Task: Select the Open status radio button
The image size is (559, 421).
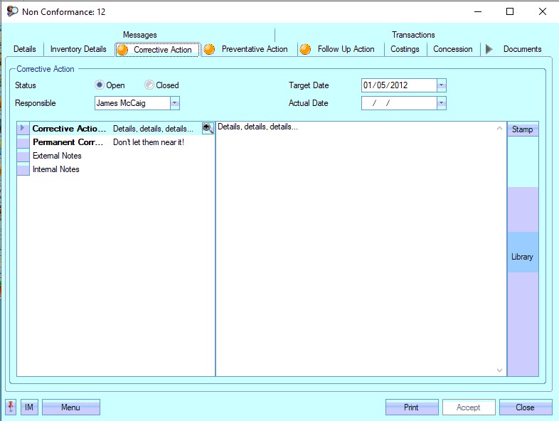Action: 100,85
